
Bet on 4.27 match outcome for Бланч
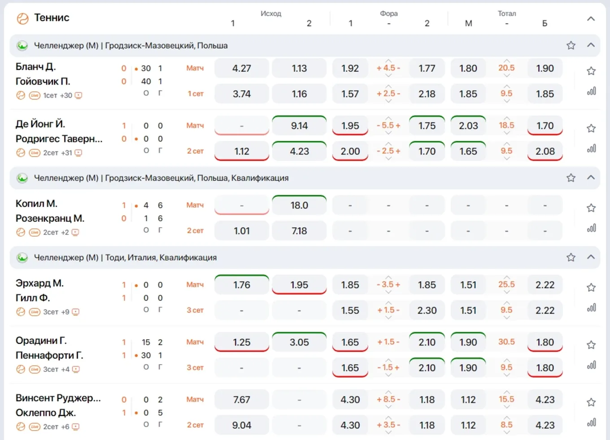click(x=242, y=69)
